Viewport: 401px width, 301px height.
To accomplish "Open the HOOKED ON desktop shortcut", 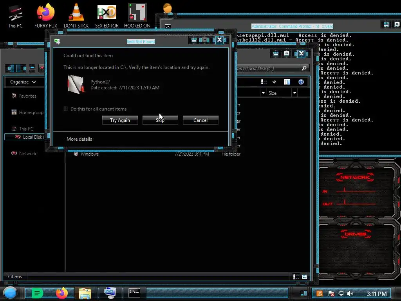I will click(137, 16).
